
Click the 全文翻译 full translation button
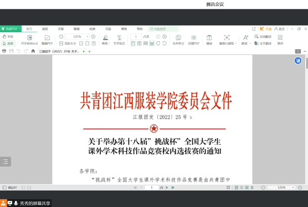coord(263,43)
